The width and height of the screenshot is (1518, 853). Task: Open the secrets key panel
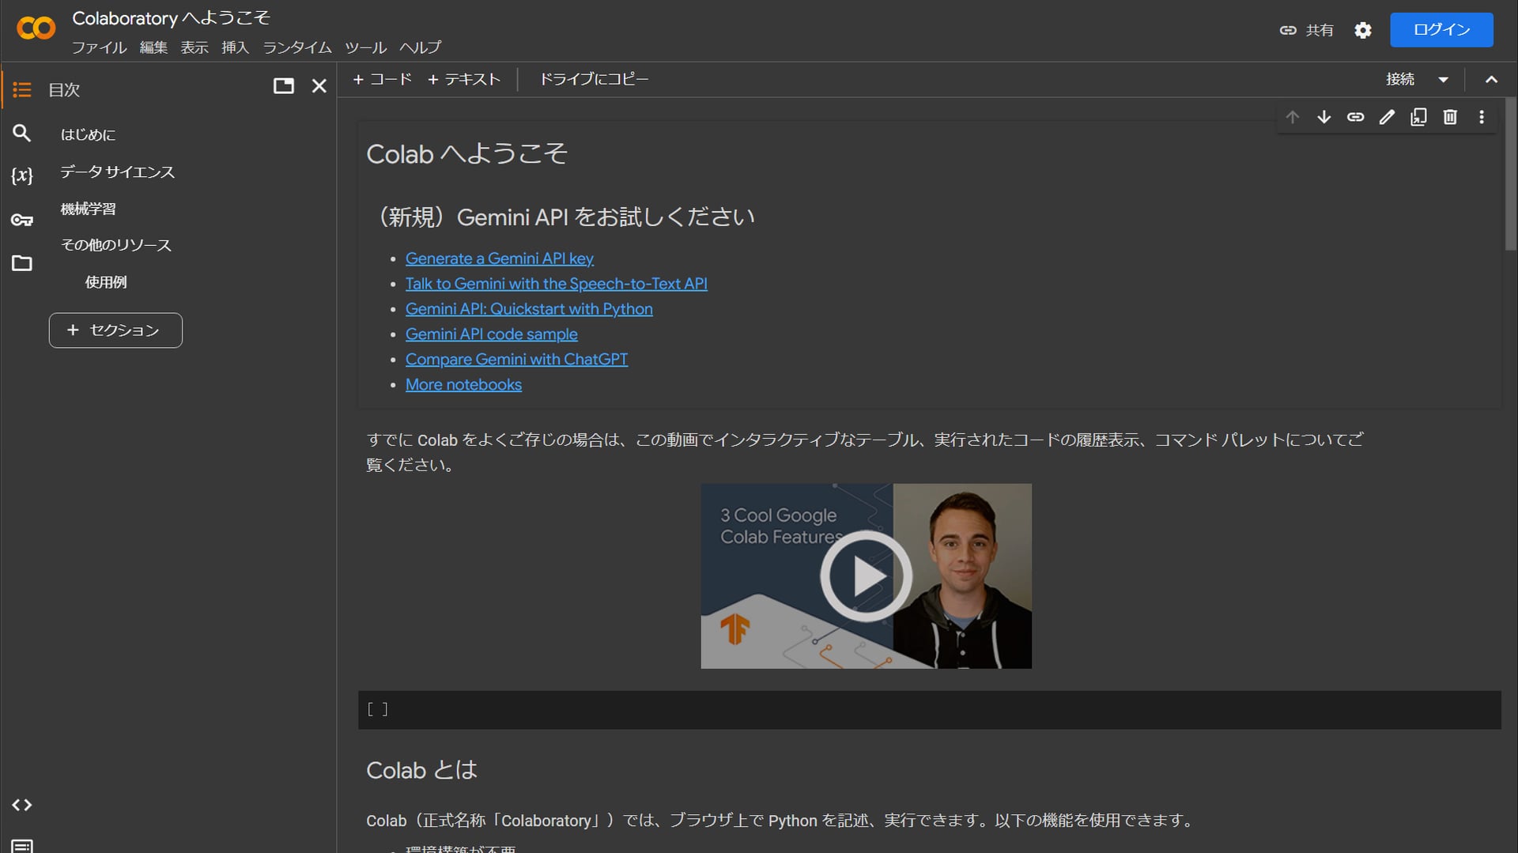tap(22, 220)
